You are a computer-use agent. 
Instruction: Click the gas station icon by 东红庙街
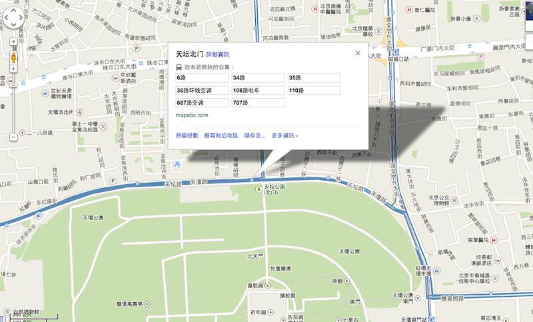pyautogui.click(x=39, y=215)
